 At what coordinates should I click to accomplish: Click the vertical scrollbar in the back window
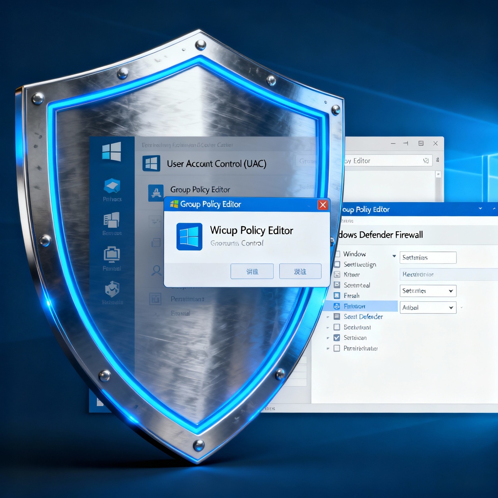coord(438,187)
